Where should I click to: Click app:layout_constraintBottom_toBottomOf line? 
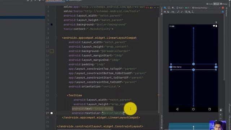[108, 73]
